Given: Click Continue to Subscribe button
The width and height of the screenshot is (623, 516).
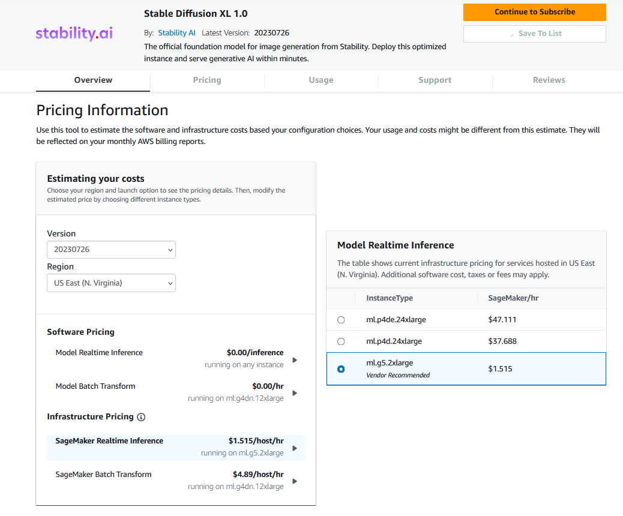Looking at the screenshot, I should [535, 12].
